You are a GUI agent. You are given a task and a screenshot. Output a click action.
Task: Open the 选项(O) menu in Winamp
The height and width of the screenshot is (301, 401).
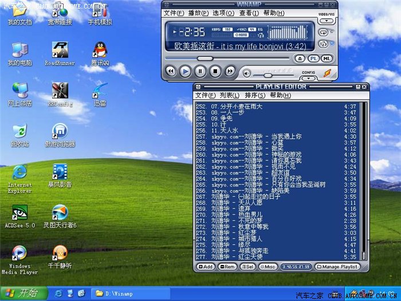point(222,13)
